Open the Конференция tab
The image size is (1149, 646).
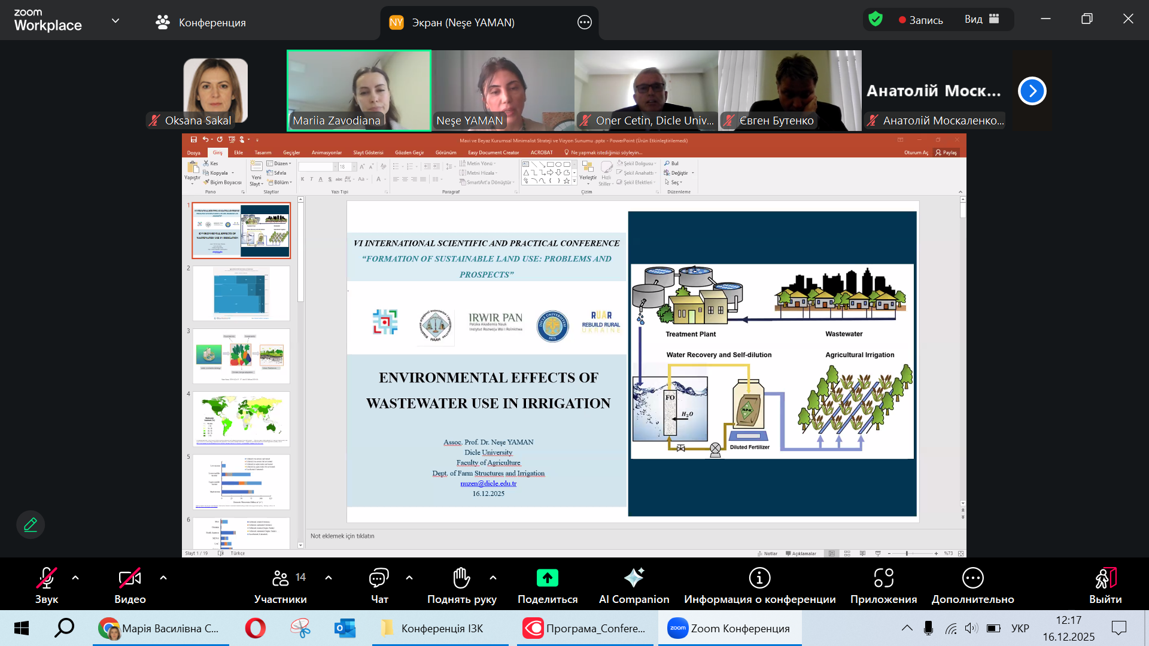200,23
